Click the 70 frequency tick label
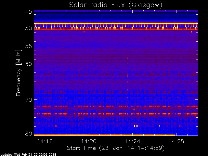Screen dimensions: 208x156 pos(29,100)
